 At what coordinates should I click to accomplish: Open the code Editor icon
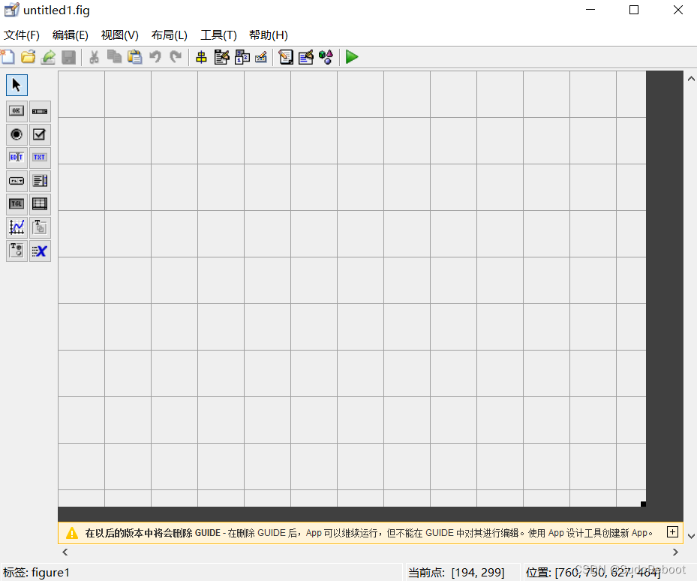pyautogui.click(x=285, y=57)
